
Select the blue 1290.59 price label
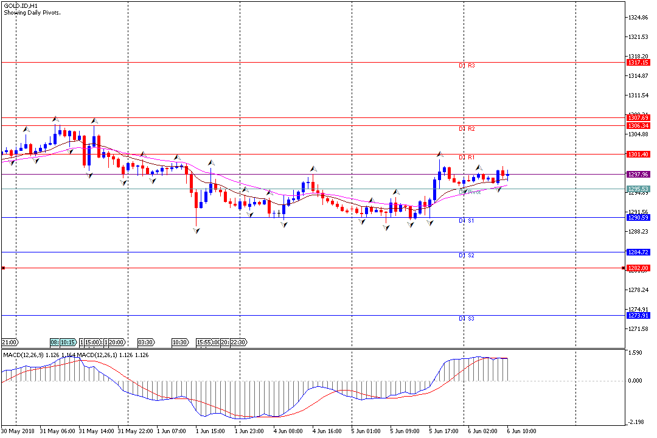coord(638,218)
